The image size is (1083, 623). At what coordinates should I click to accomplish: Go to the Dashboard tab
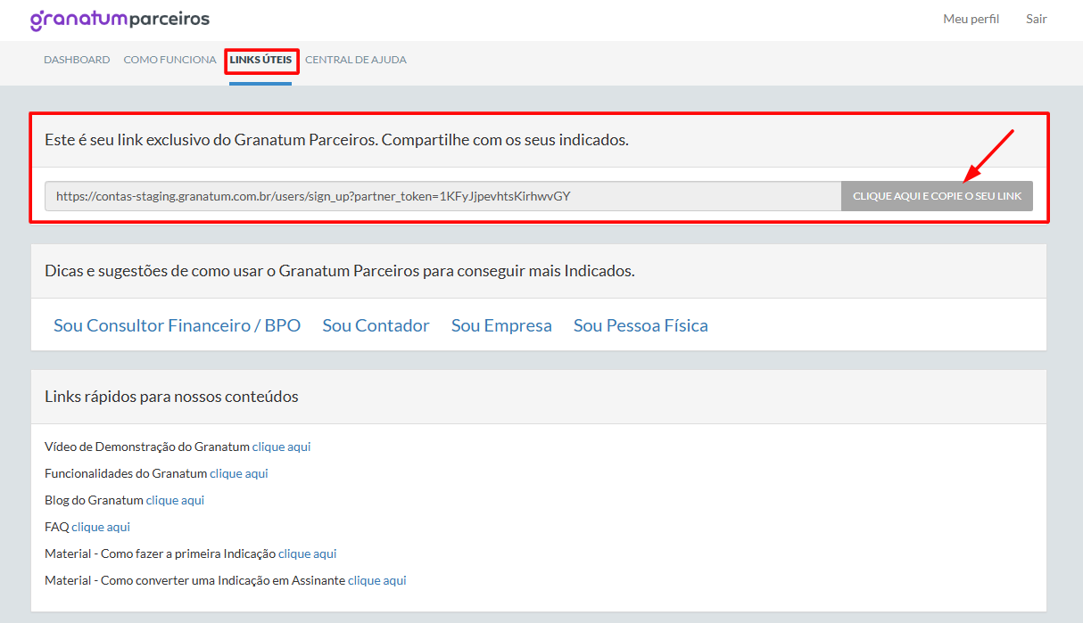77,60
